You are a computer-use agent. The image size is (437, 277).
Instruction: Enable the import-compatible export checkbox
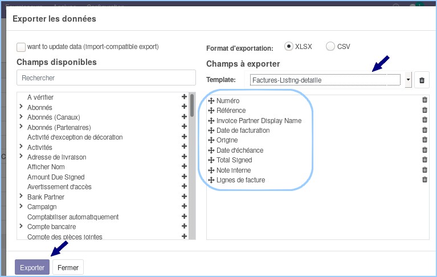pyautogui.click(x=21, y=47)
